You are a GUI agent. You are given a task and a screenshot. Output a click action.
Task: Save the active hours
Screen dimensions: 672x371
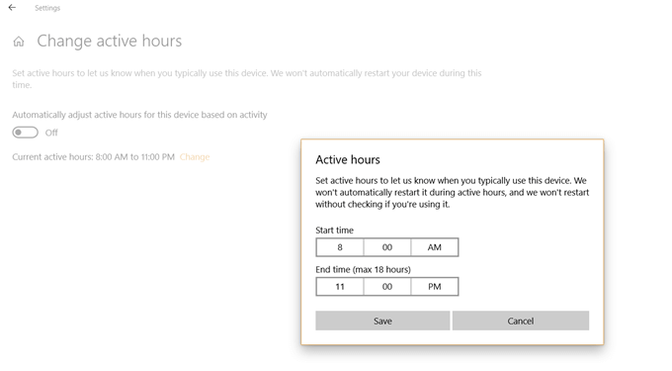point(382,321)
